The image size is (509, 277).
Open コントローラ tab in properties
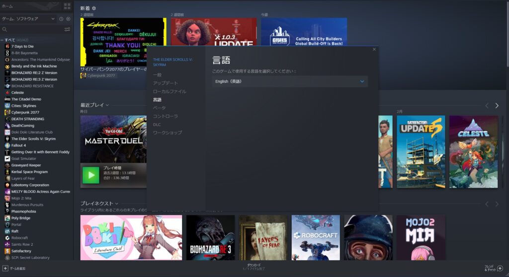coord(165,116)
